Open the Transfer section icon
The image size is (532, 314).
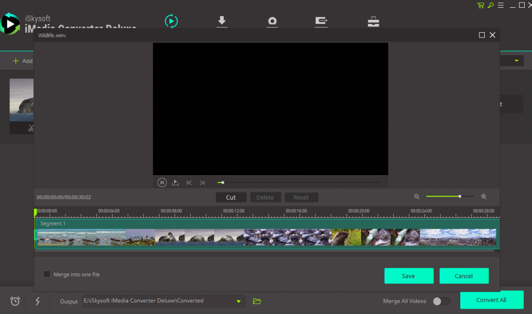point(321,21)
